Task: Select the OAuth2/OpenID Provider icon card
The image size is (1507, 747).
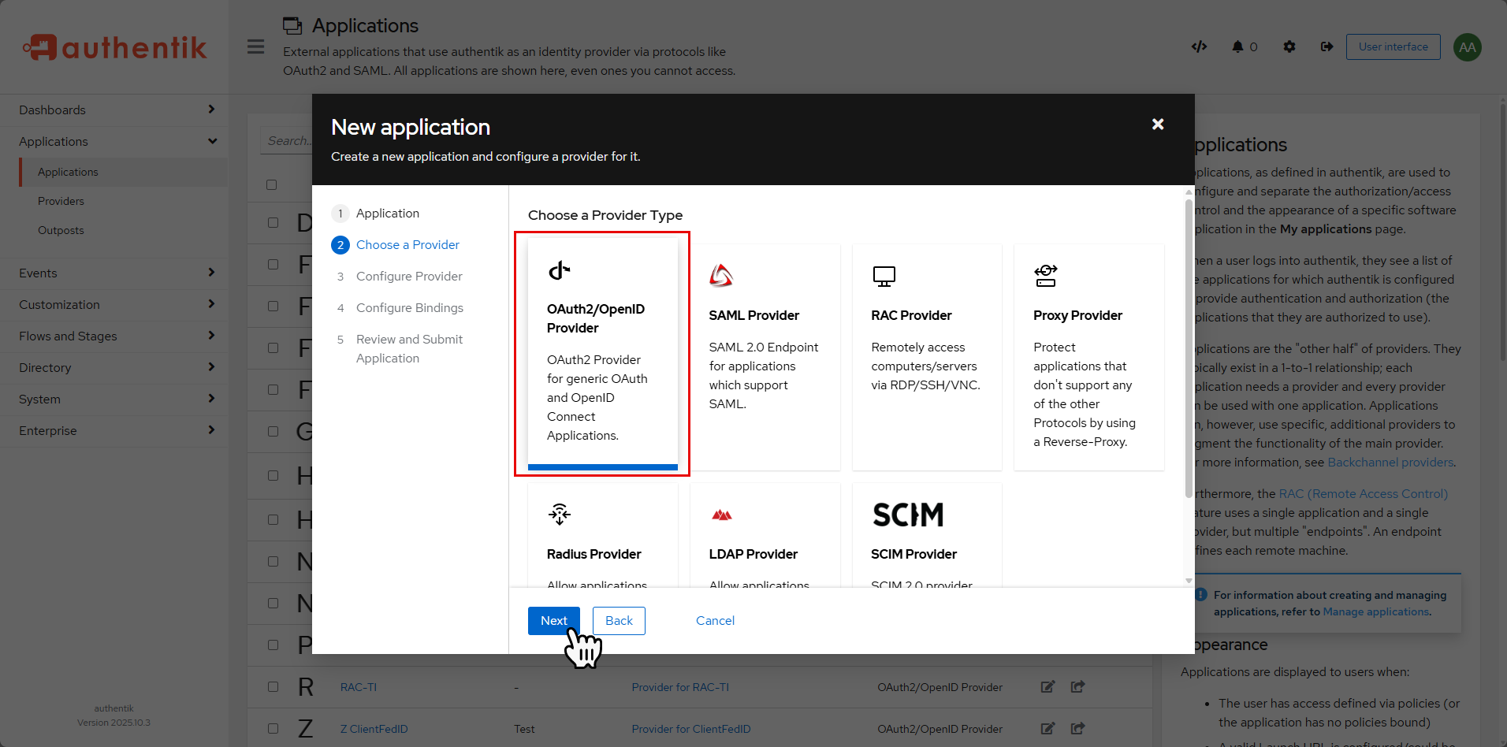Action: pos(559,271)
